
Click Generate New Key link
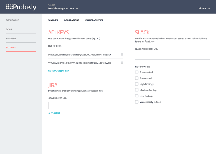point(58,71)
